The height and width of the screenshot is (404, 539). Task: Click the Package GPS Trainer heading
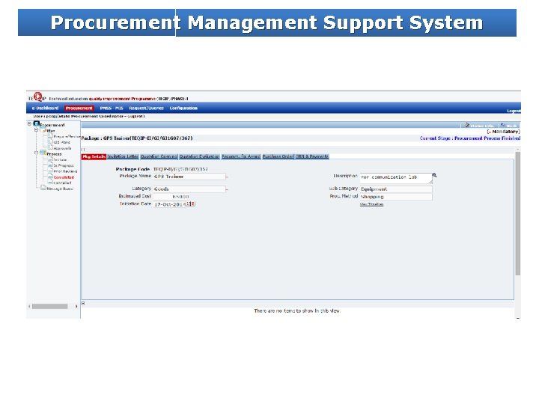click(137, 138)
